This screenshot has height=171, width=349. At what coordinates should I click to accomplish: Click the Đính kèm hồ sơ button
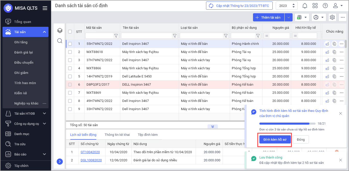(275, 139)
